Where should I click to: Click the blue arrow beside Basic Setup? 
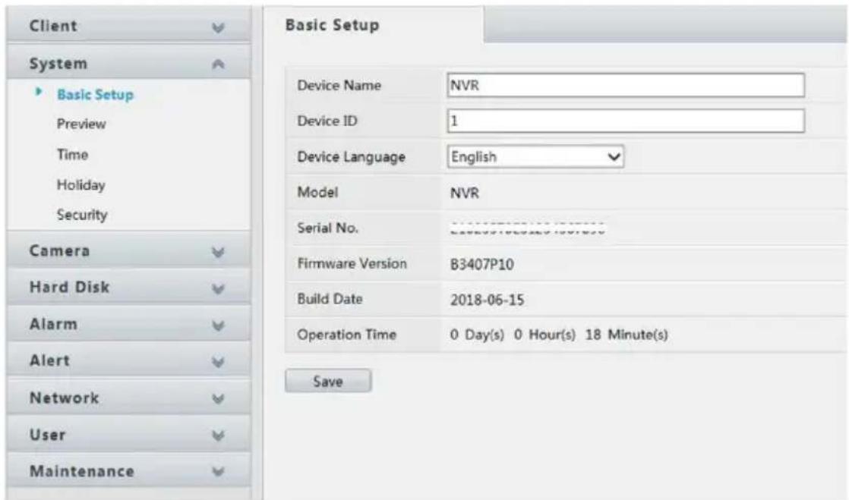tap(39, 92)
